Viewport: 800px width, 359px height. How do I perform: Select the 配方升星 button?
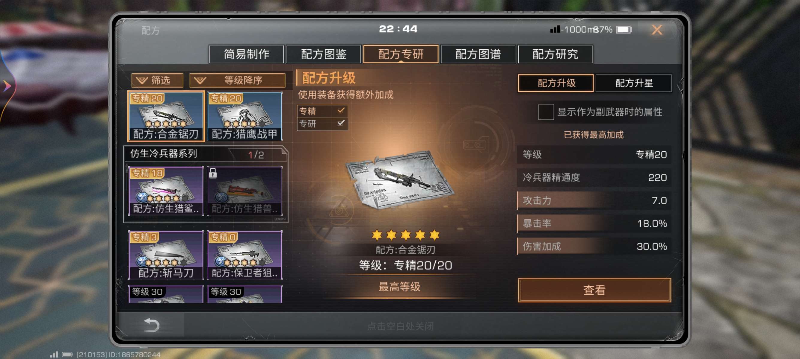634,83
